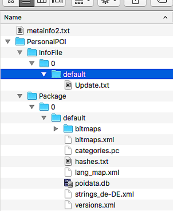Select the bitmaps.xml filename

point(95,140)
